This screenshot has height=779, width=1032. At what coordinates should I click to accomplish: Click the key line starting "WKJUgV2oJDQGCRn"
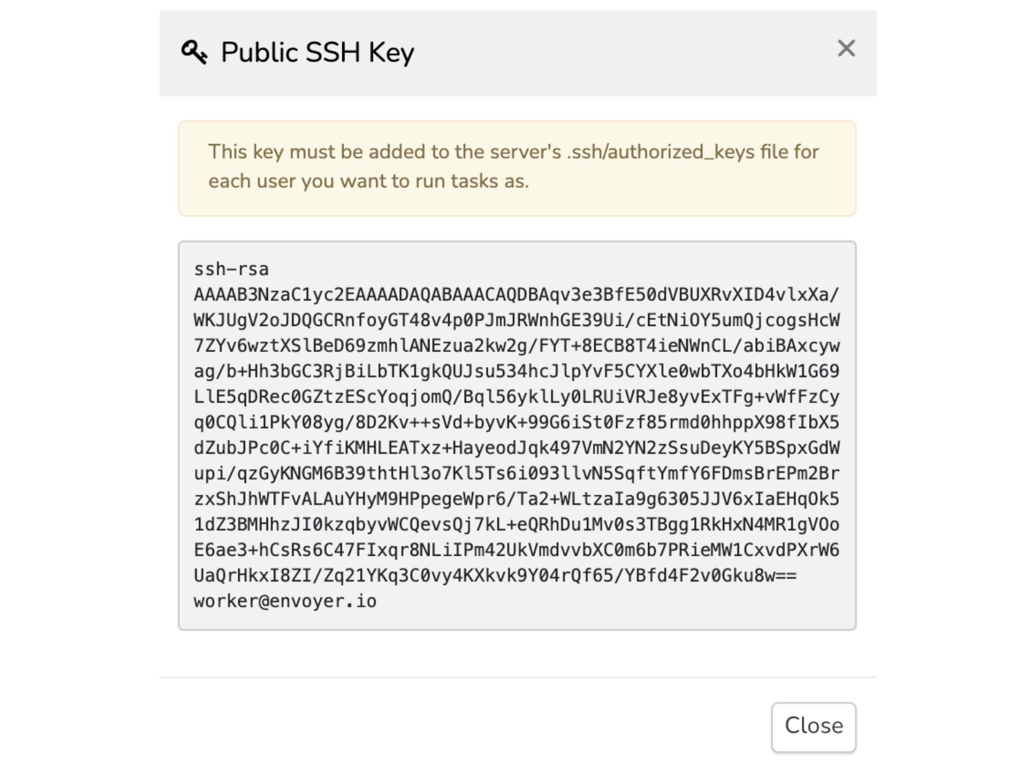point(516,320)
